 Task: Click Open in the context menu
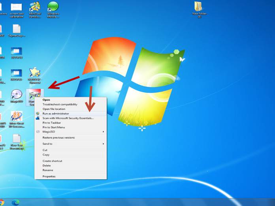46,100
